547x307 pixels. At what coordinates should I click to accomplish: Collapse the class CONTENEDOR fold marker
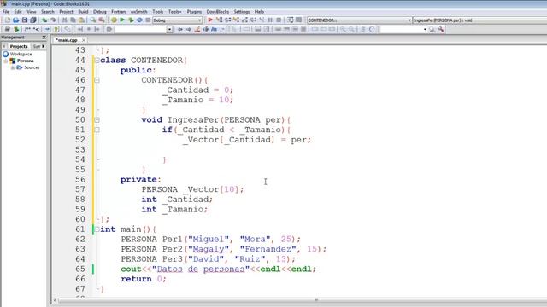97,61
